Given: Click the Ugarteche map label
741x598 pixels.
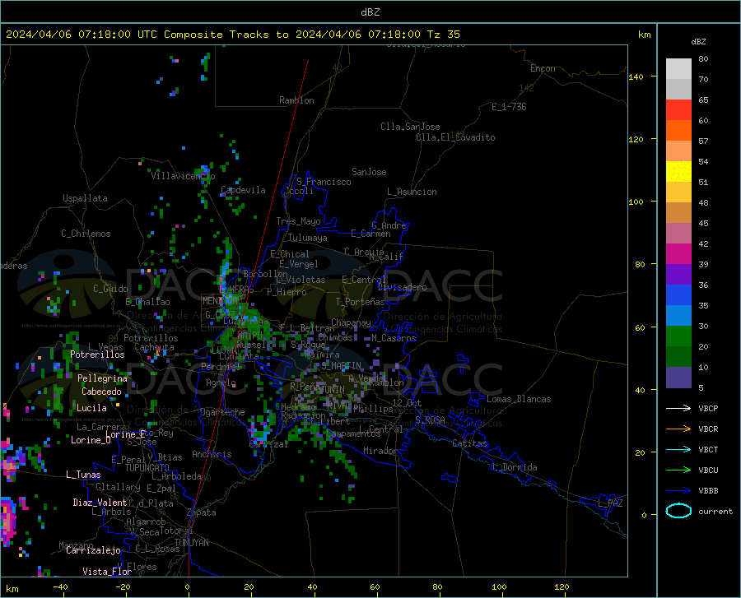Looking at the screenshot, I should 222,412.
